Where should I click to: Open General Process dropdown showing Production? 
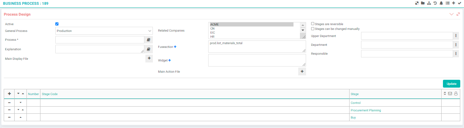pos(104,31)
